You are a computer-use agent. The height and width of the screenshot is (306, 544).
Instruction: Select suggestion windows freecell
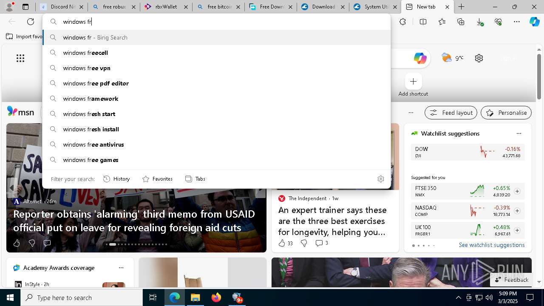coord(217,53)
